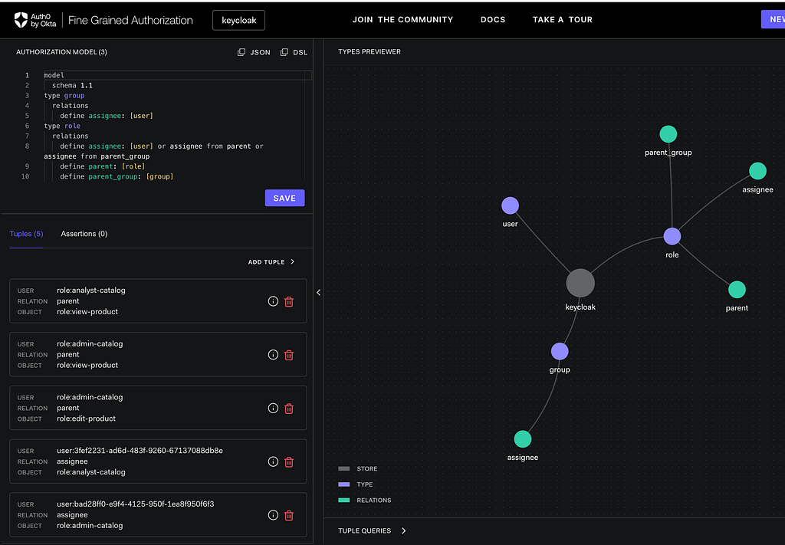
Task: Click the Relations legend green swatch
Action: pos(344,500)
